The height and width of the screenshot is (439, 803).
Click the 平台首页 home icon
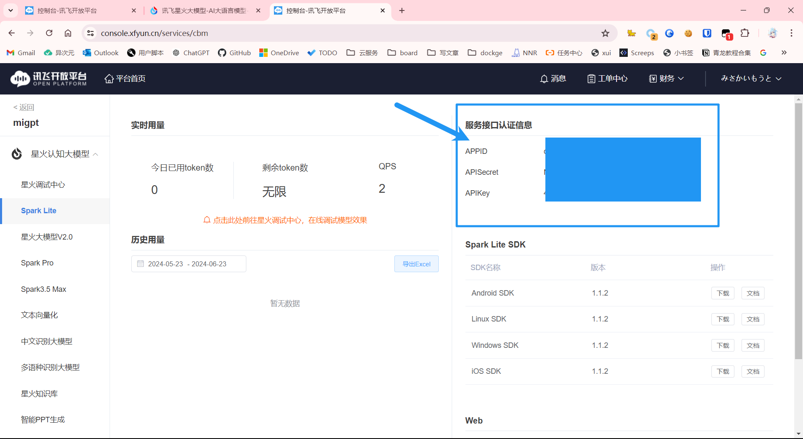(109, 79)
